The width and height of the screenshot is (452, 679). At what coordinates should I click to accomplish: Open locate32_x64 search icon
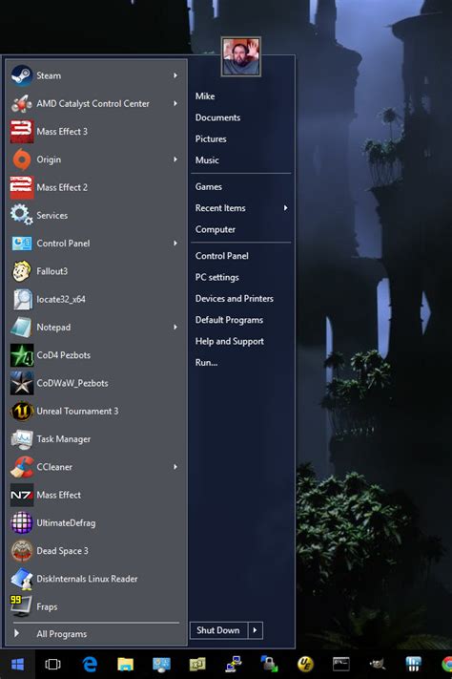tap(22, 299)
